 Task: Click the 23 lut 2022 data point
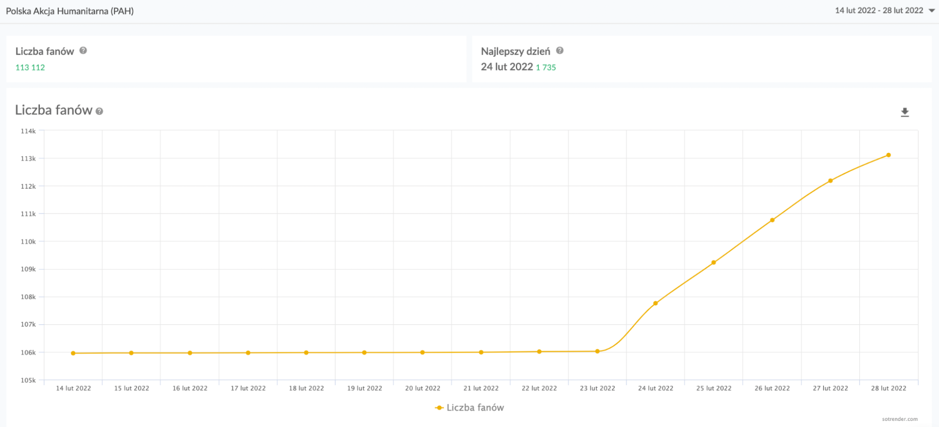pos(598,351)
